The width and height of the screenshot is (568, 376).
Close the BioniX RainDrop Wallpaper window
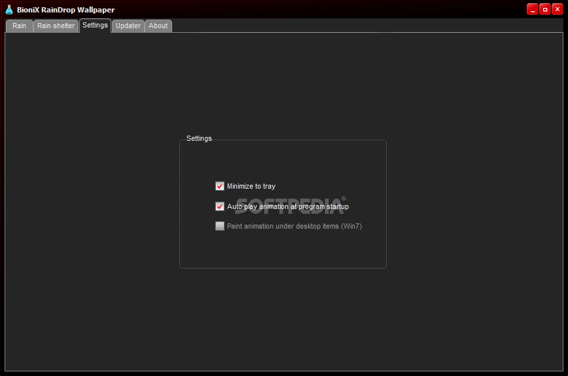click(x=558, y=9)
